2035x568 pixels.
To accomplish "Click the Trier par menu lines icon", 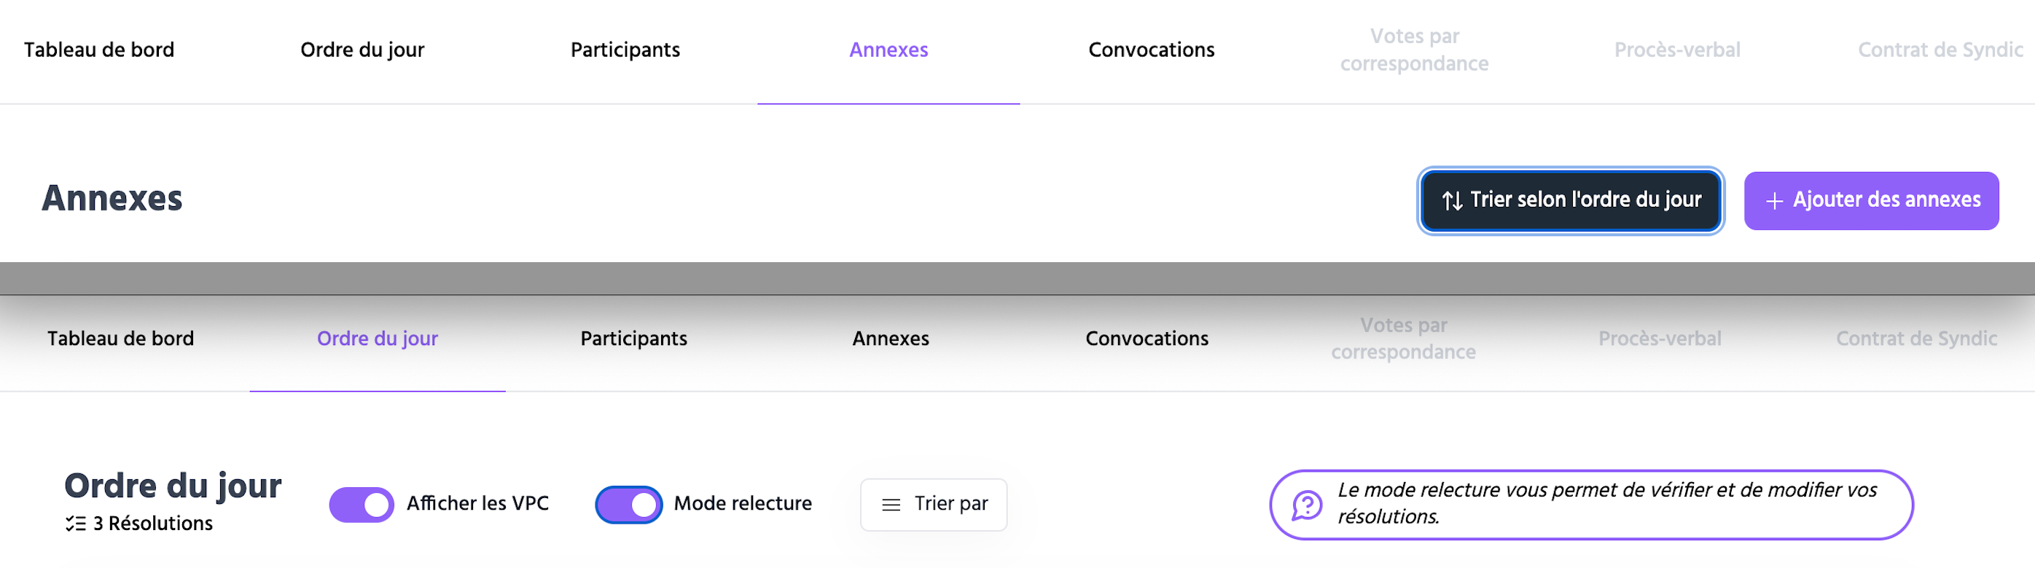I will pos(891,505).
